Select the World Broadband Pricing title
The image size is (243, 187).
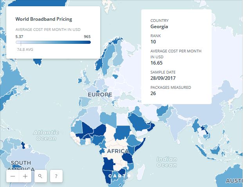coord(44,19)
